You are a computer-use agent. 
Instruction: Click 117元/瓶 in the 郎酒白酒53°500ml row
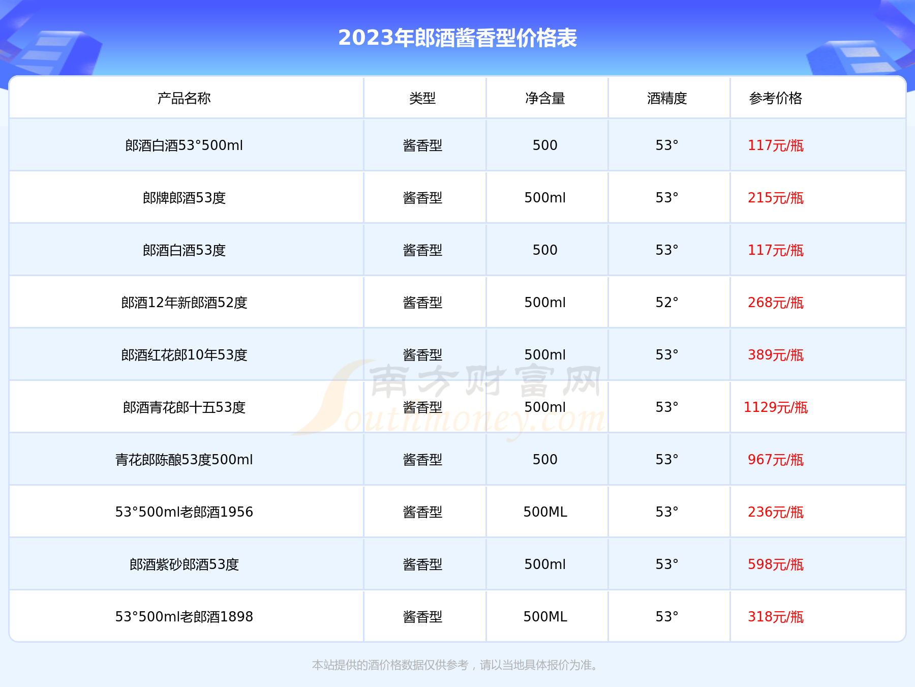[x=776, y=145]
